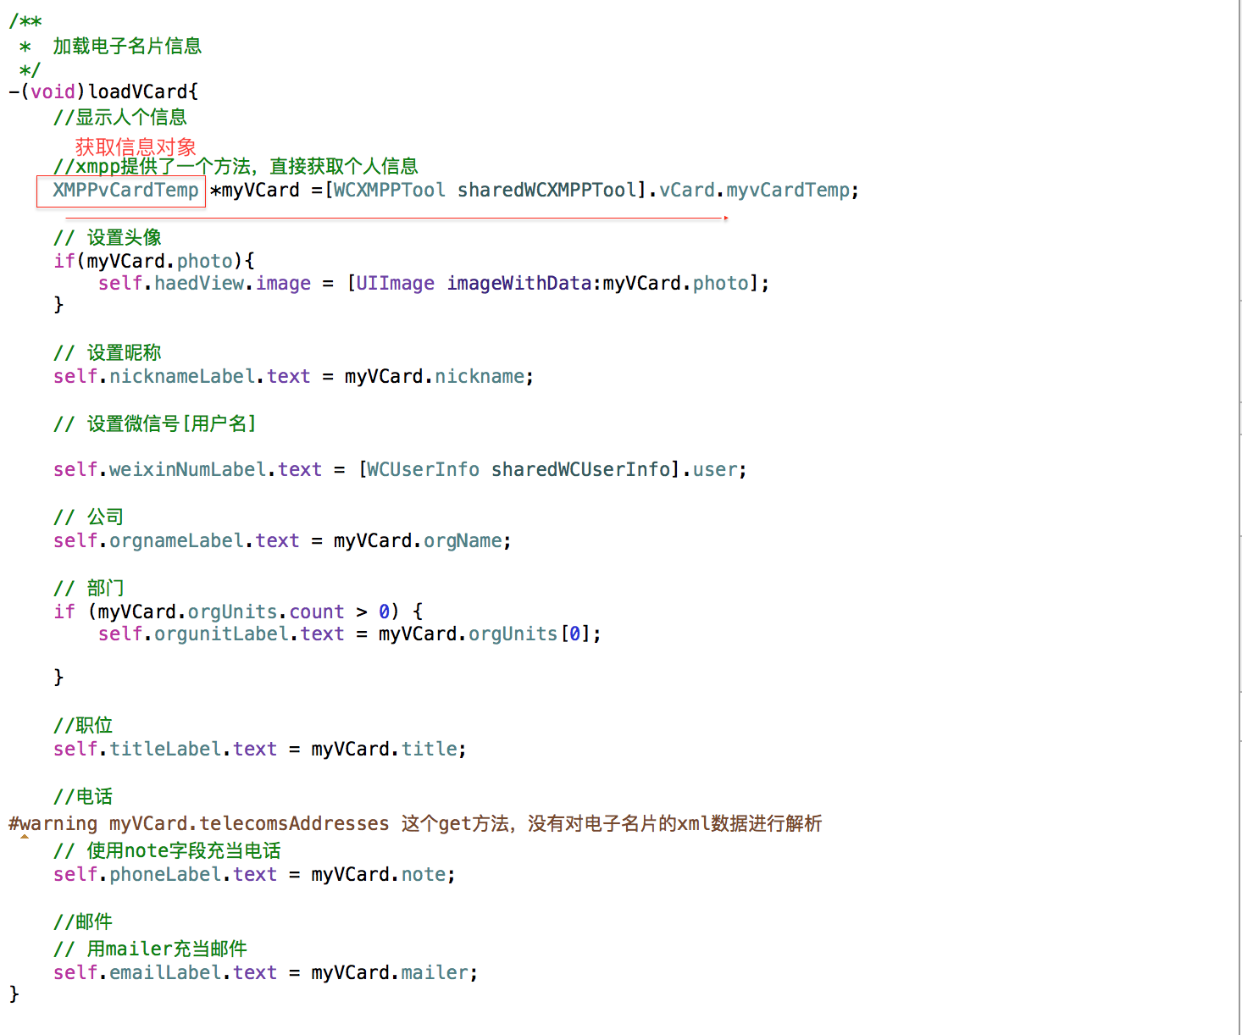The image size is (1242, 1035).
Task: Click nickname in myVCard.nickname
Action: (x=480, y=376)
